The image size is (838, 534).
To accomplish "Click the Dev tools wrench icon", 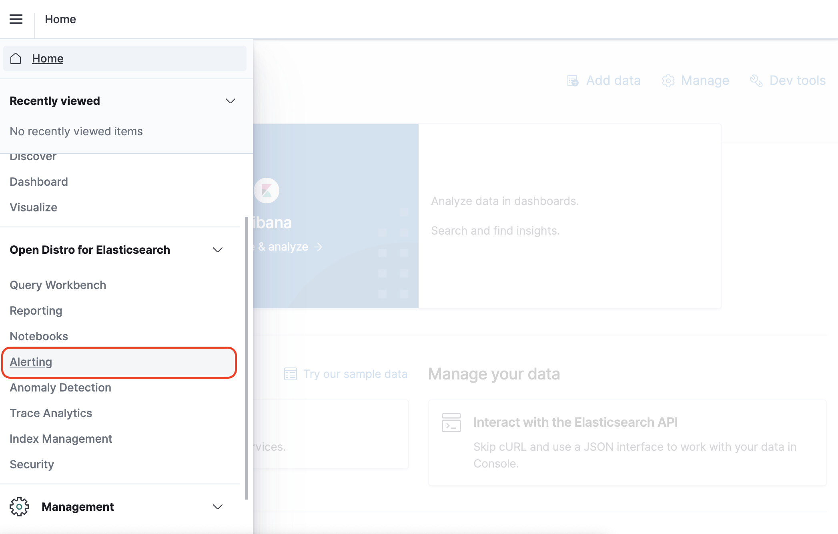I will tap(756, 81).
